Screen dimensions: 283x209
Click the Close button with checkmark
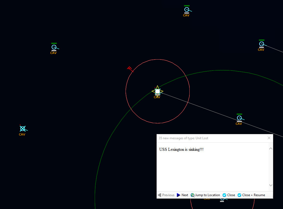(x=229, y=195)
